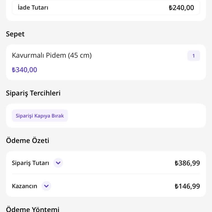Open the Kavurmalı Pidem (45 cm) item

(52, 55)
